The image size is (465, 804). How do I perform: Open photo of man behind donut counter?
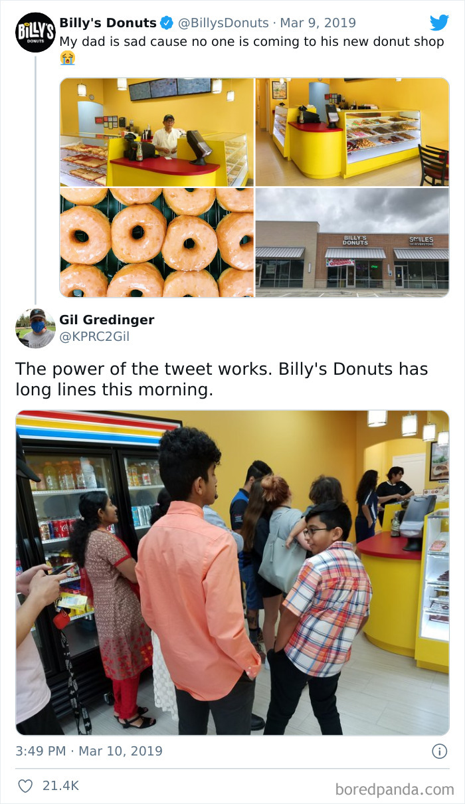click(157, 132)
